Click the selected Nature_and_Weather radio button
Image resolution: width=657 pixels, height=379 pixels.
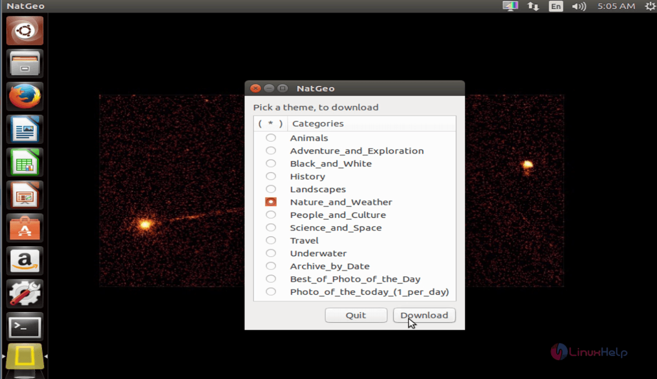point(270,202)
